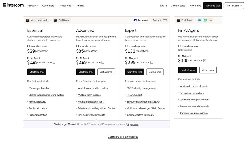
Task: Click the Advanced plan heading
Action: (x=85, y=30)
